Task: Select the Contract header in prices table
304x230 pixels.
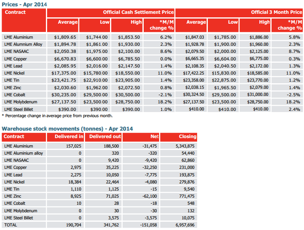Action: point(15,12)
